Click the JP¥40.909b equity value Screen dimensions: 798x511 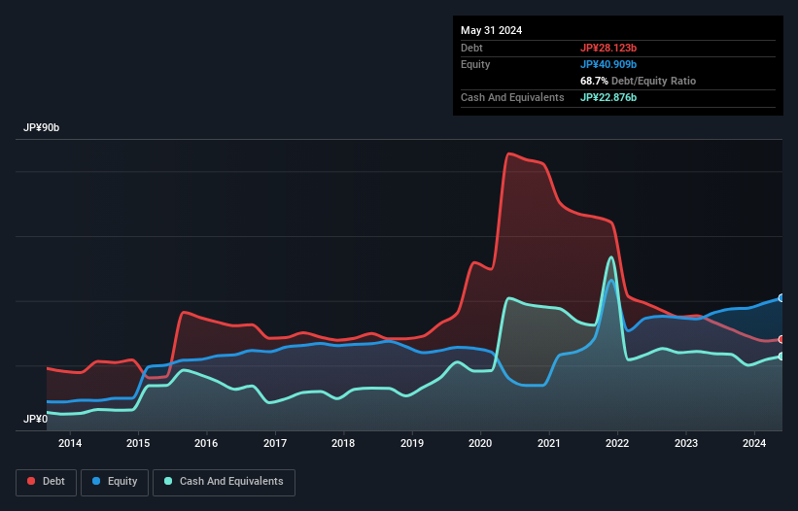point(608,64)
